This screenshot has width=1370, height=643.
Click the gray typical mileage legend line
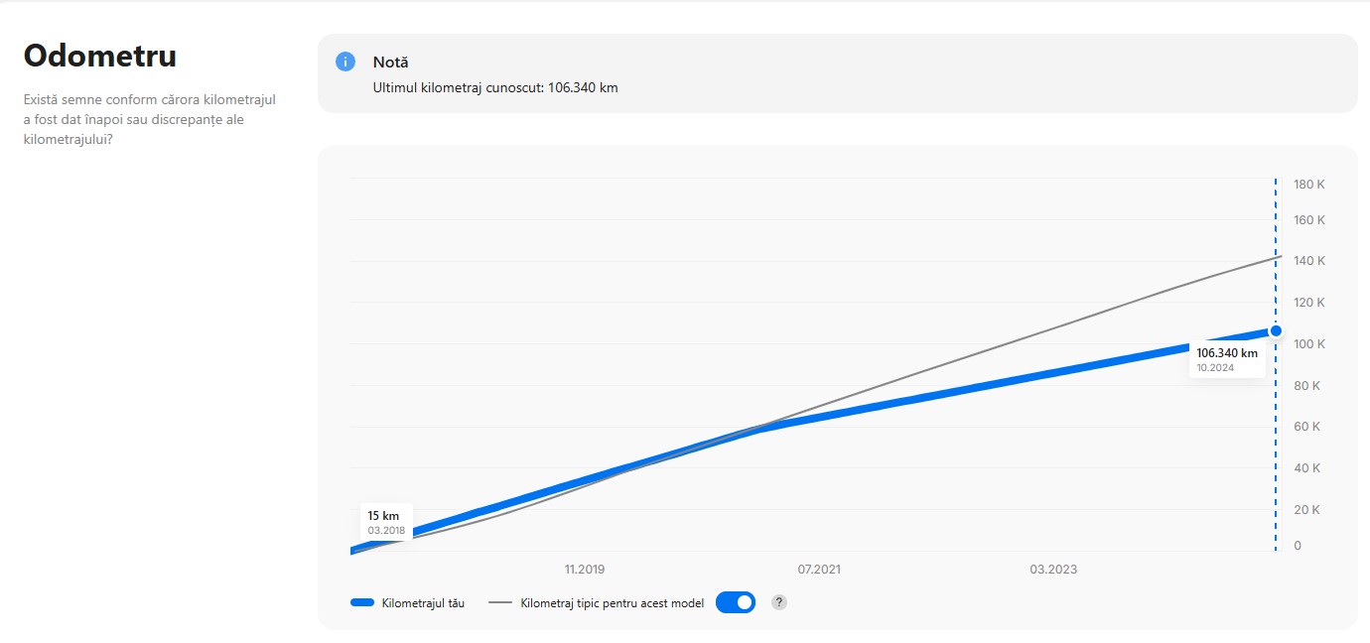click(x=500, y=602)
